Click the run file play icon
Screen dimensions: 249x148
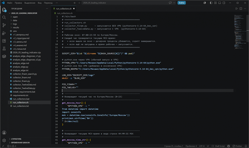(x=237, y=9)
